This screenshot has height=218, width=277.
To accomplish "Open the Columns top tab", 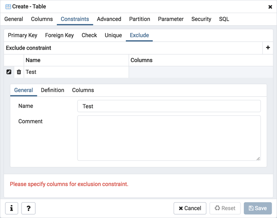I will 42,19.
